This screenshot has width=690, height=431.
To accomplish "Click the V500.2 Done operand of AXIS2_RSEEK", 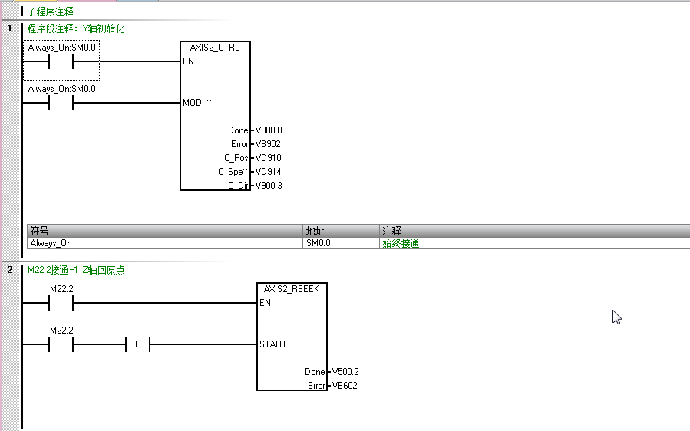I will [x=345, y=372].
